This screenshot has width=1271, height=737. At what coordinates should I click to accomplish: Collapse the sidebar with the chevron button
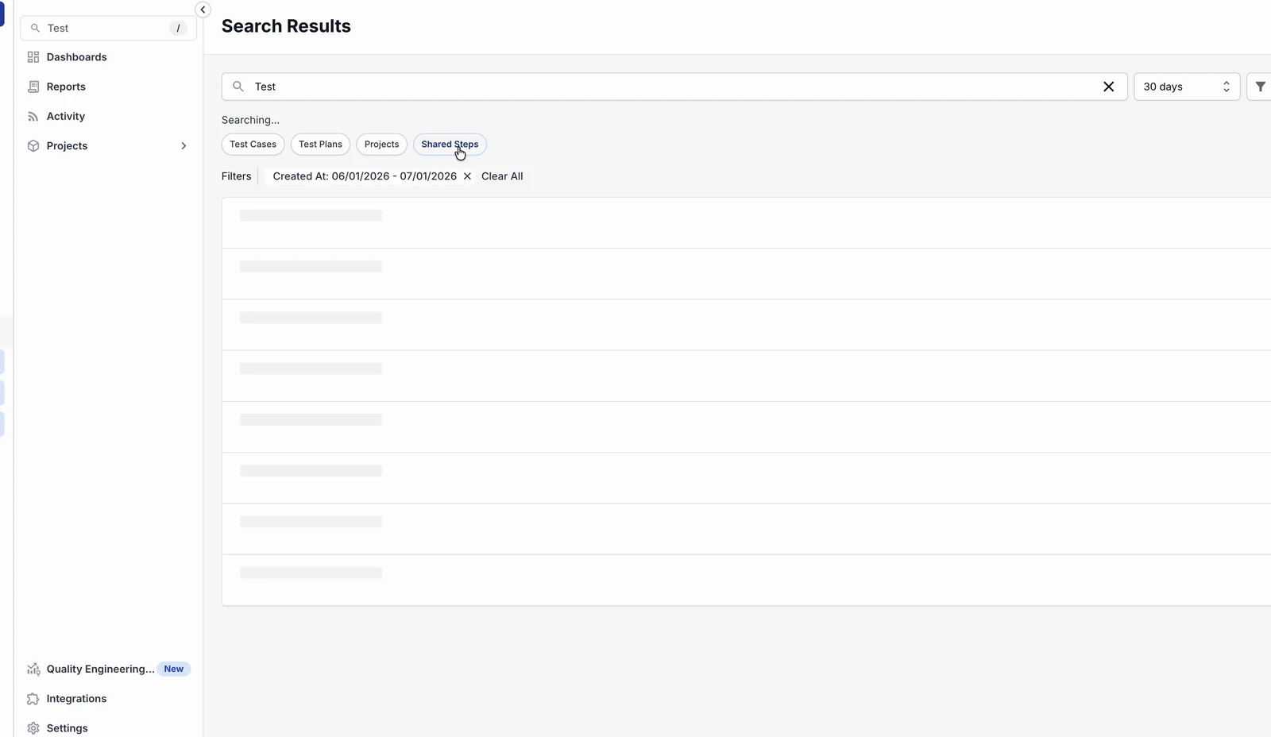pyautogui.click(x=203, y=10)
